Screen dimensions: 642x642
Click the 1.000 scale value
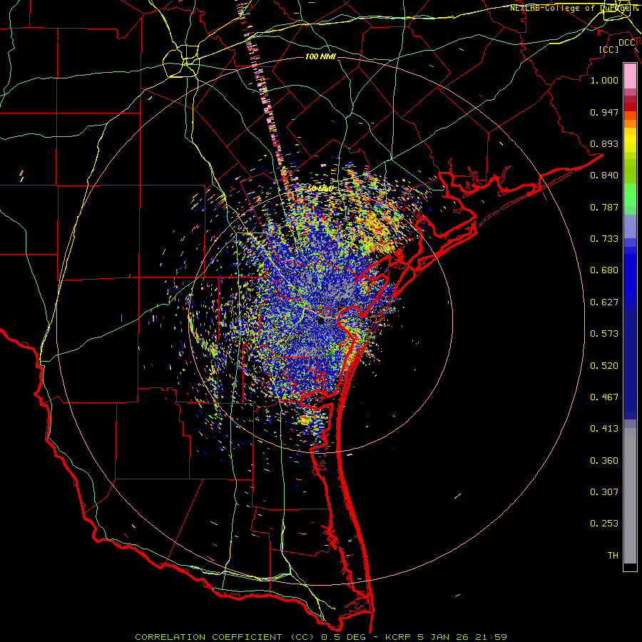[604, 80]
